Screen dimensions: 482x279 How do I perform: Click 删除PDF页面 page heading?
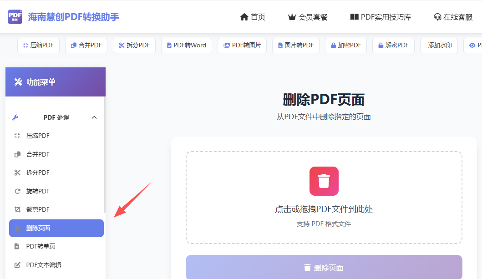[x=324, y=100]
